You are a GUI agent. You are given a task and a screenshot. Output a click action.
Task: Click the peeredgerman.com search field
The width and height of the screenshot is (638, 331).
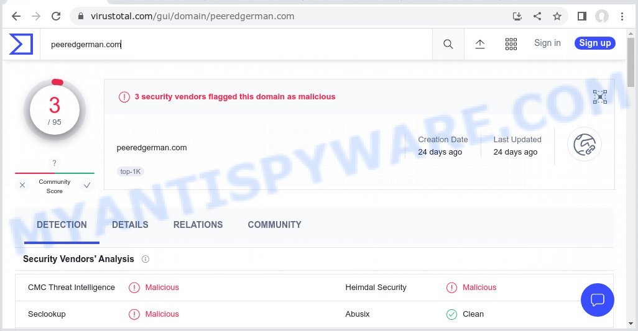tap(236, 44)
